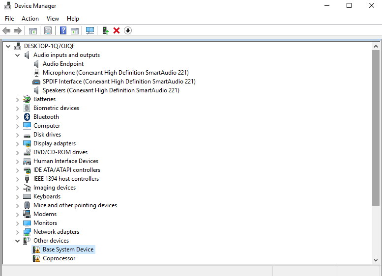Select the Keyboards category icon
Screen dimensions: 382x276
click(x=27, y=196)
